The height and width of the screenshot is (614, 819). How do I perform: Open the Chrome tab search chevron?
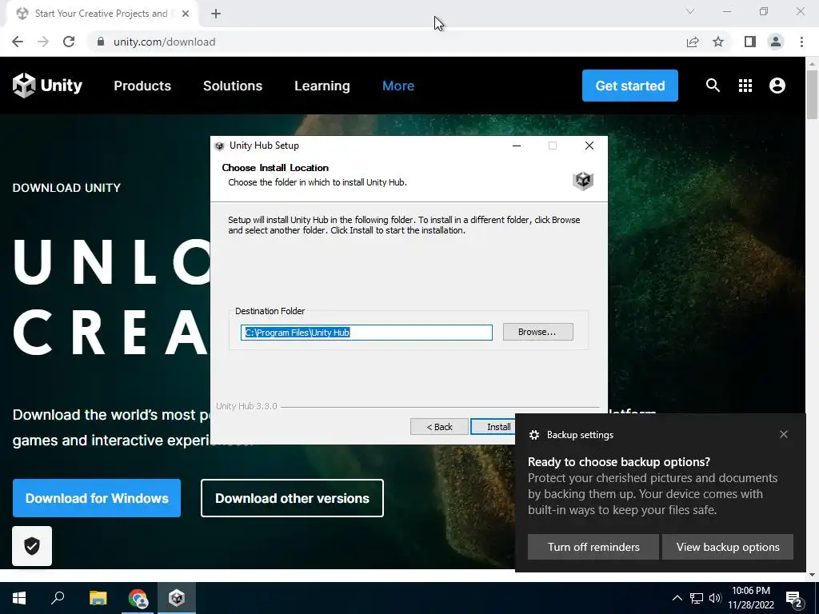690,11
